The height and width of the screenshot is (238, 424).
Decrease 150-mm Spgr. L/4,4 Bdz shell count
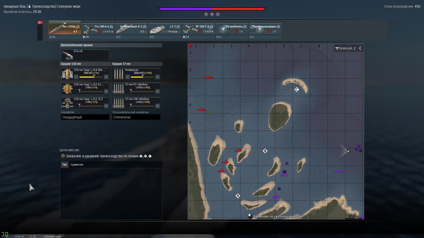point(76,77)
